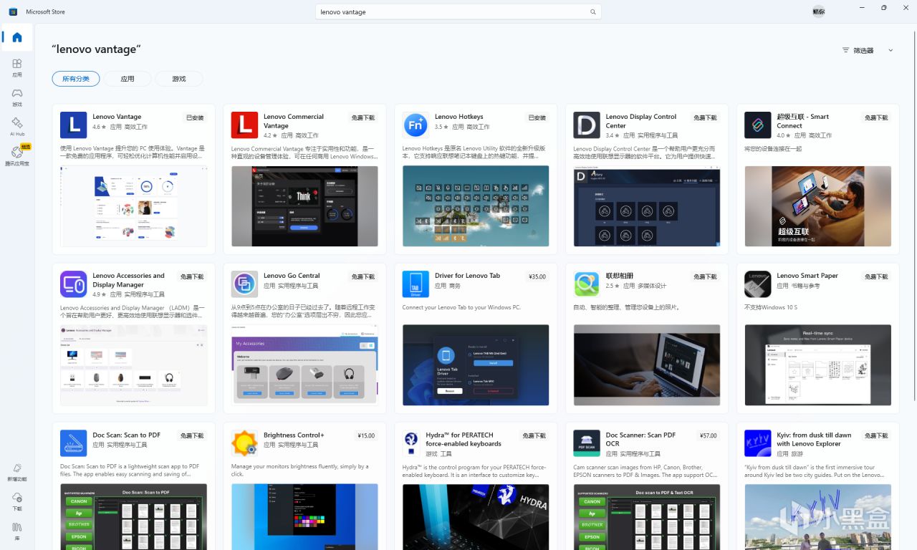This screenshot has height=550, width=917.
Task: Click the 联想相册 app icon
Action: (x=587, y=284)
